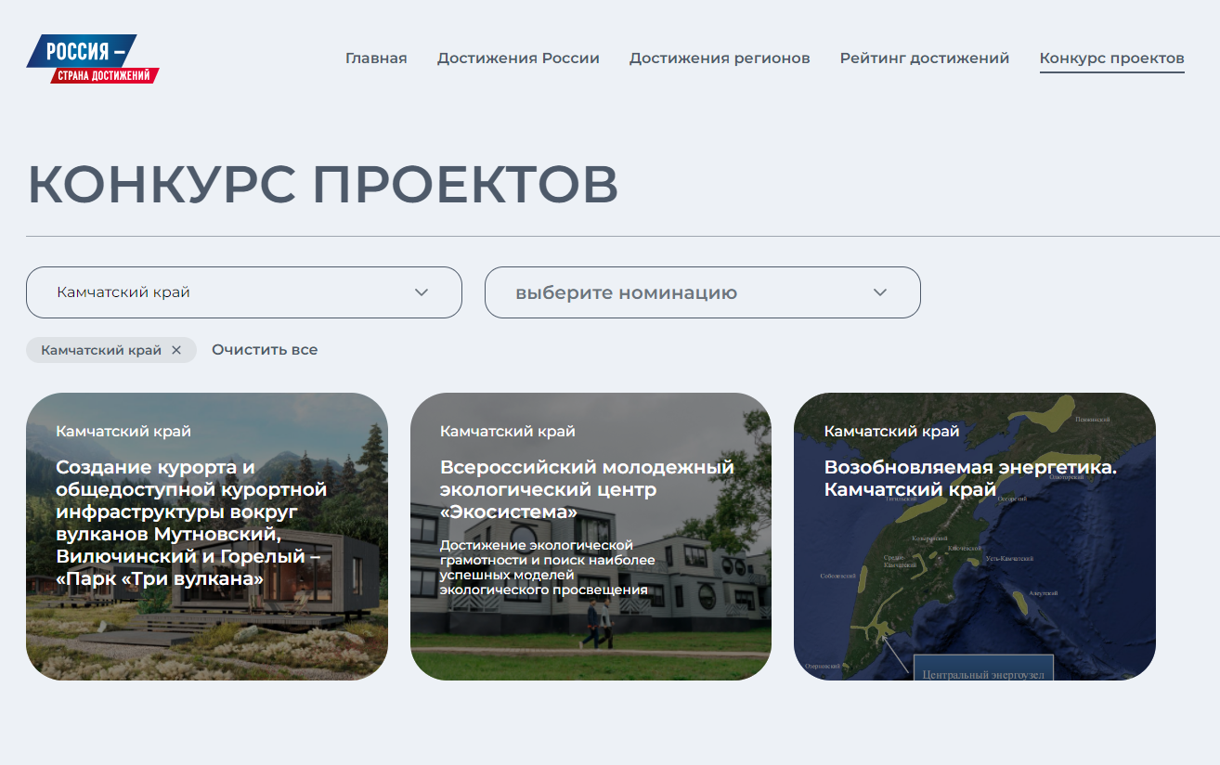Viewport: 1220px width, 765px height.
Task: Select the Конкурс проектов menu item
Action: tap(1112, 58)
